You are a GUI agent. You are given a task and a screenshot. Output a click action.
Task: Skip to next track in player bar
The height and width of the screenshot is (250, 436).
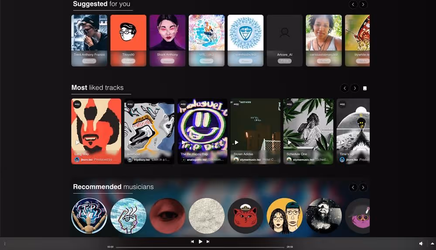tap(208, 242)
